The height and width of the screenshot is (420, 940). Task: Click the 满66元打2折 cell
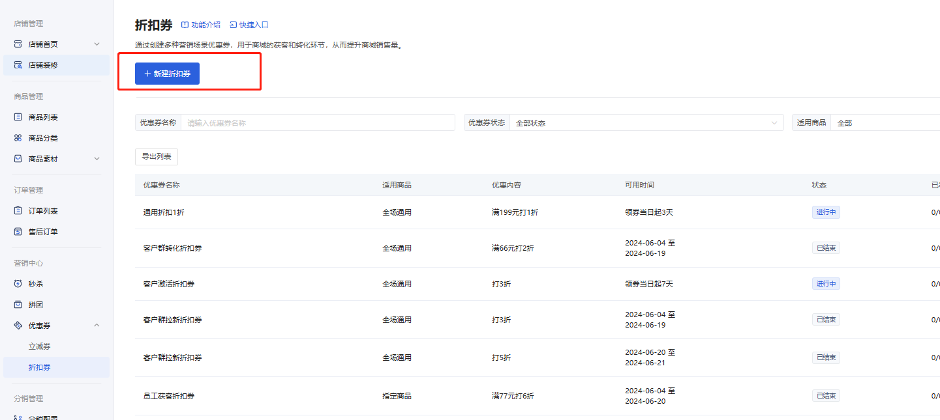[513, 248]
